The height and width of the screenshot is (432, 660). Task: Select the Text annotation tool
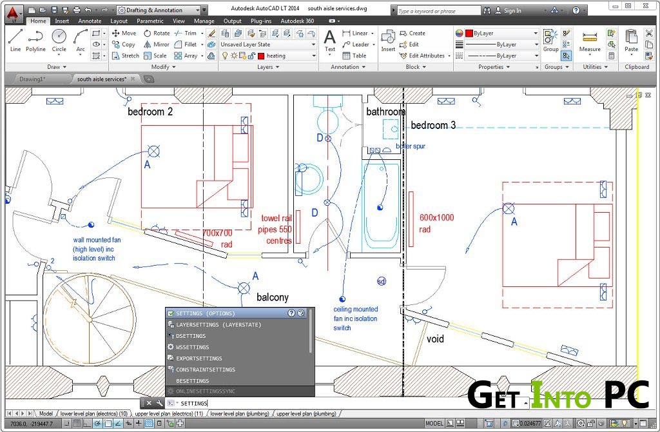[330, 41]
